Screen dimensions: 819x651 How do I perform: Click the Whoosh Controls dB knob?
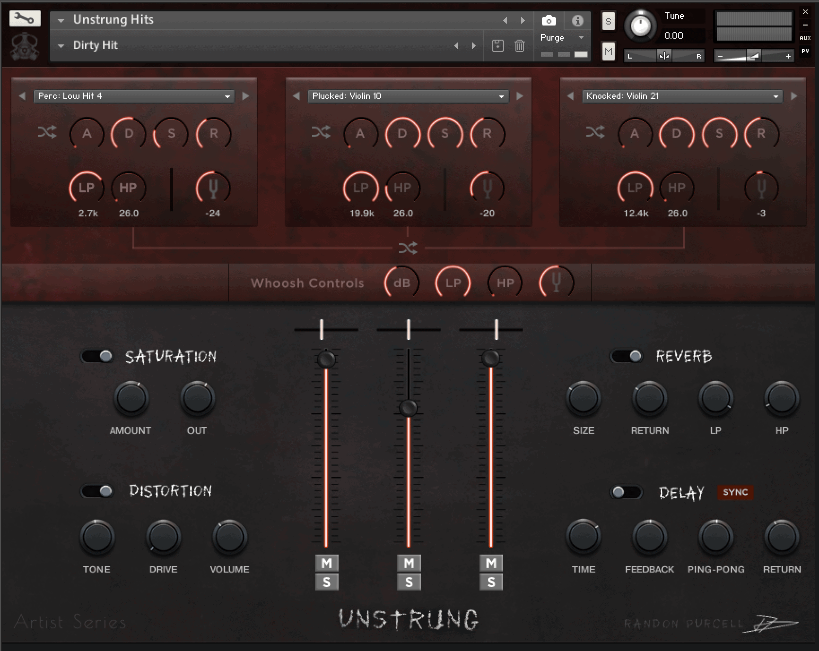click(x=401, y=283)
